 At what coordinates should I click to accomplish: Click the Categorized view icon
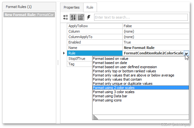point(66,17)
